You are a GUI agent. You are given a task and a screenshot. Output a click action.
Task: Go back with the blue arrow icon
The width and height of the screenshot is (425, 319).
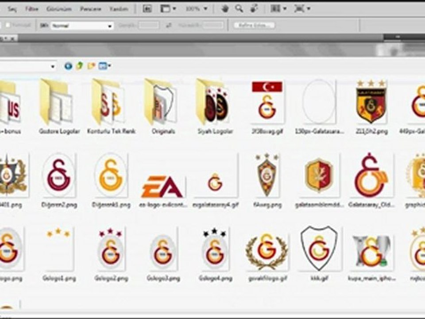point(68,66)
